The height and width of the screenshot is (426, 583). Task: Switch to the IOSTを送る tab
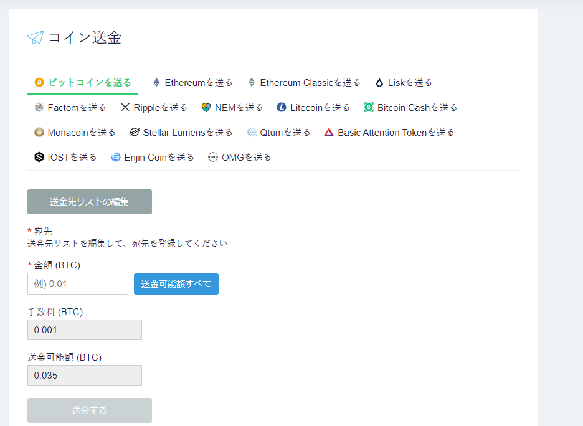pos(65,157)
